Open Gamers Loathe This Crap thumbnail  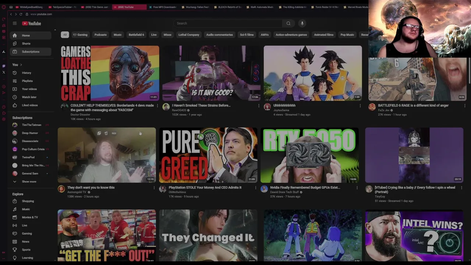(110, 73)
